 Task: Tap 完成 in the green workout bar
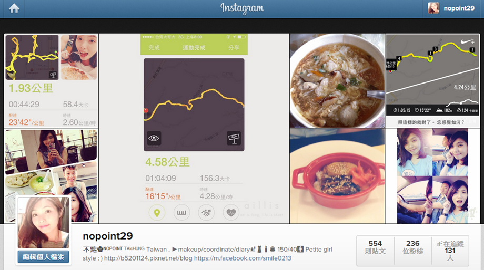(154, 48)
